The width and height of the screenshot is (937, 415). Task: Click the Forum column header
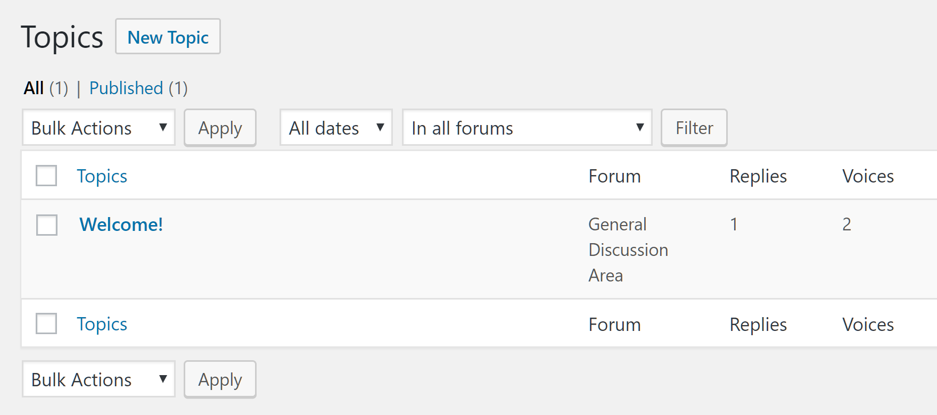tap(614, 176)
